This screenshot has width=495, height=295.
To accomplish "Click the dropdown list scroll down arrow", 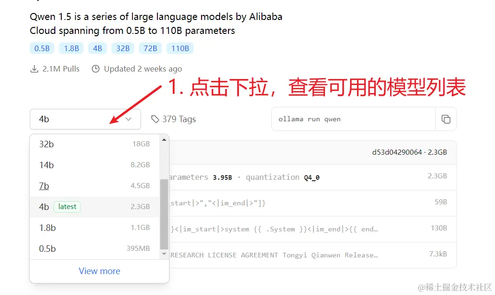I will point(164,254).
